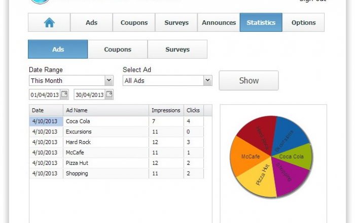The image size is (355, 223).
Task: Open the Options tab
Action: point(303,22)
